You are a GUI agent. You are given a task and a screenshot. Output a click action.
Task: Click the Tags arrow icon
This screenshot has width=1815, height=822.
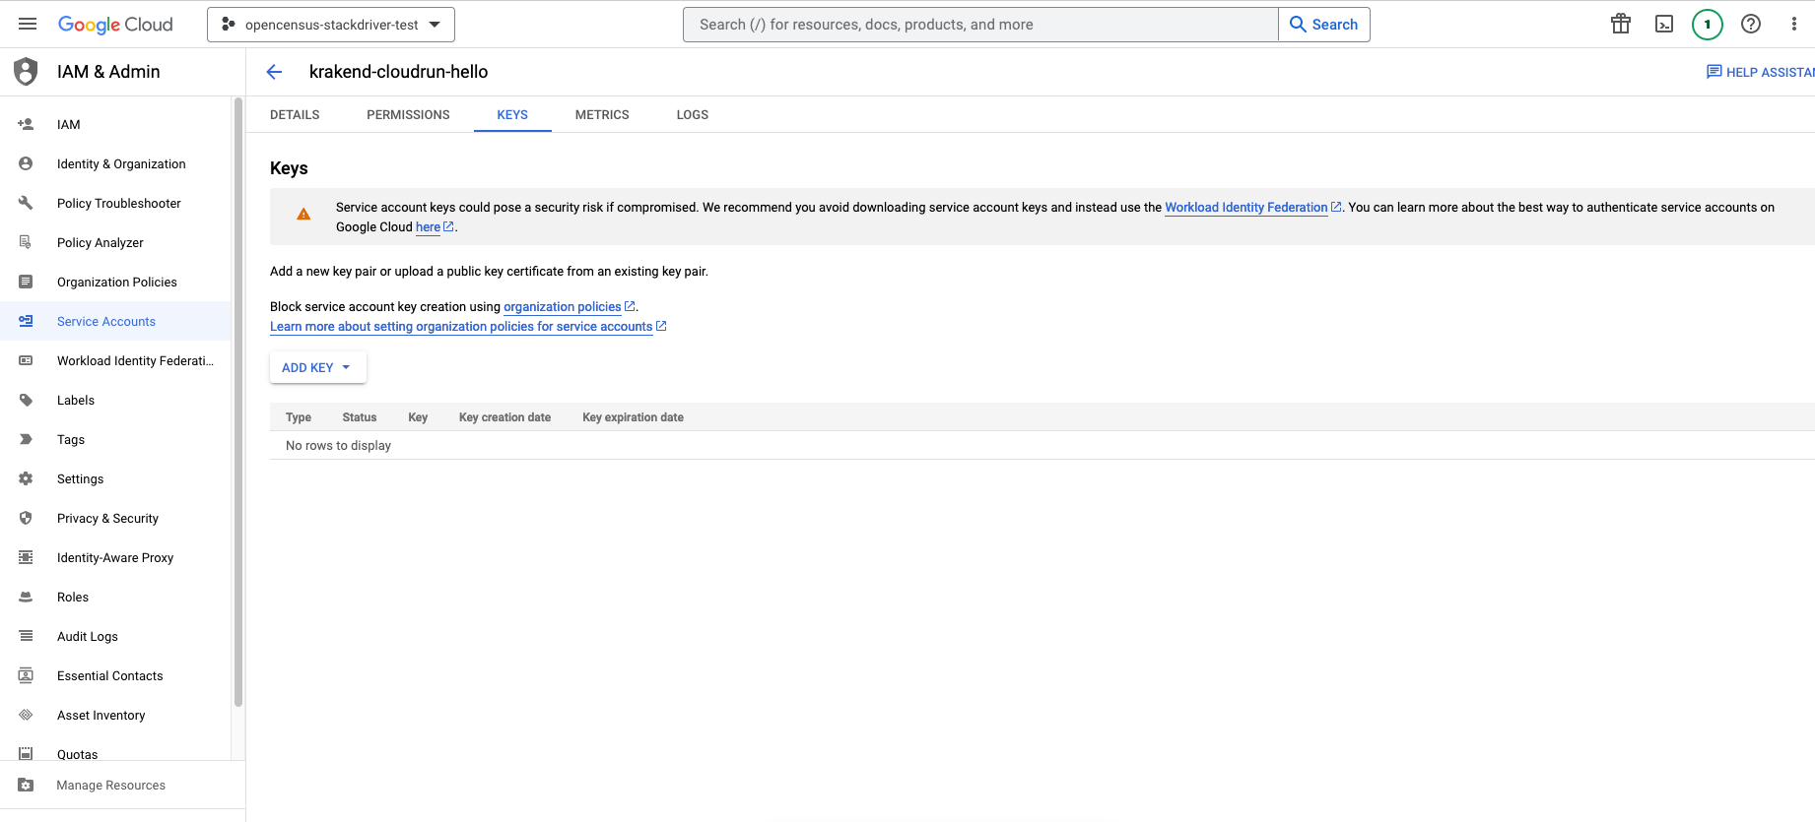(26, 439)
